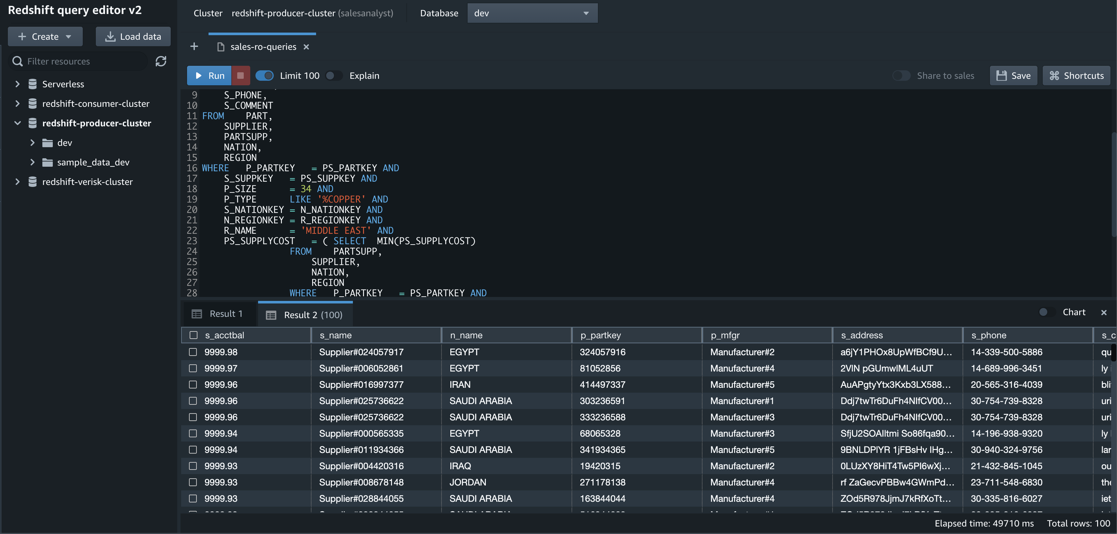
Task: Check the Supplier#024057917 row checkbox
Action: click(x=193, y=352)
